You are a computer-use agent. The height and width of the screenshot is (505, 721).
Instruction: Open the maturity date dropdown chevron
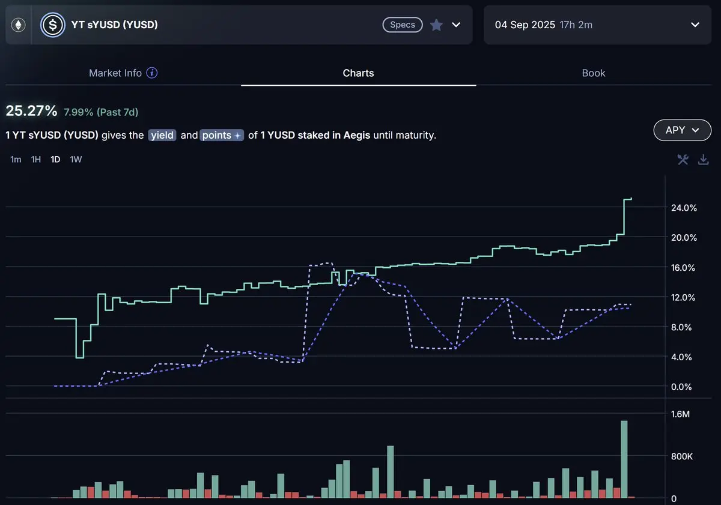[x=695, y=25]
